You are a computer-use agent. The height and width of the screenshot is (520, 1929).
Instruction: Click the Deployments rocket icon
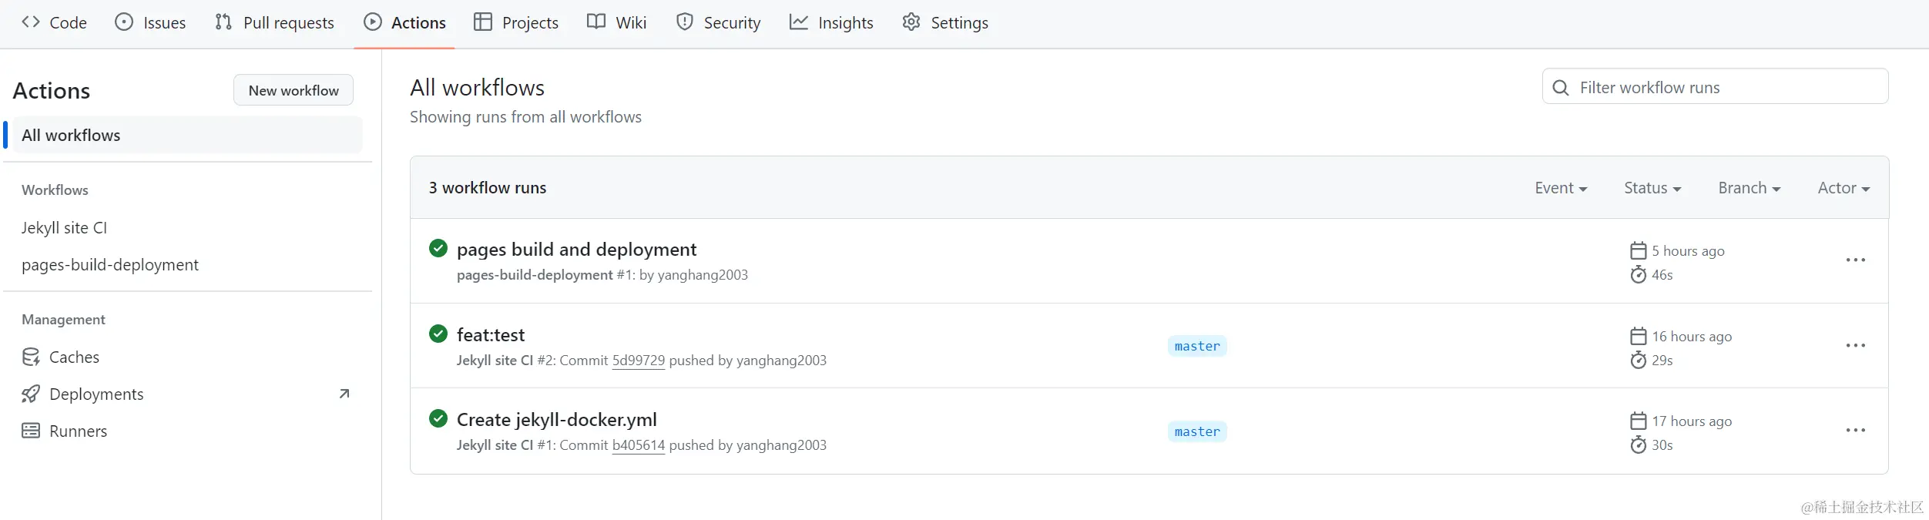pos(31,394)
